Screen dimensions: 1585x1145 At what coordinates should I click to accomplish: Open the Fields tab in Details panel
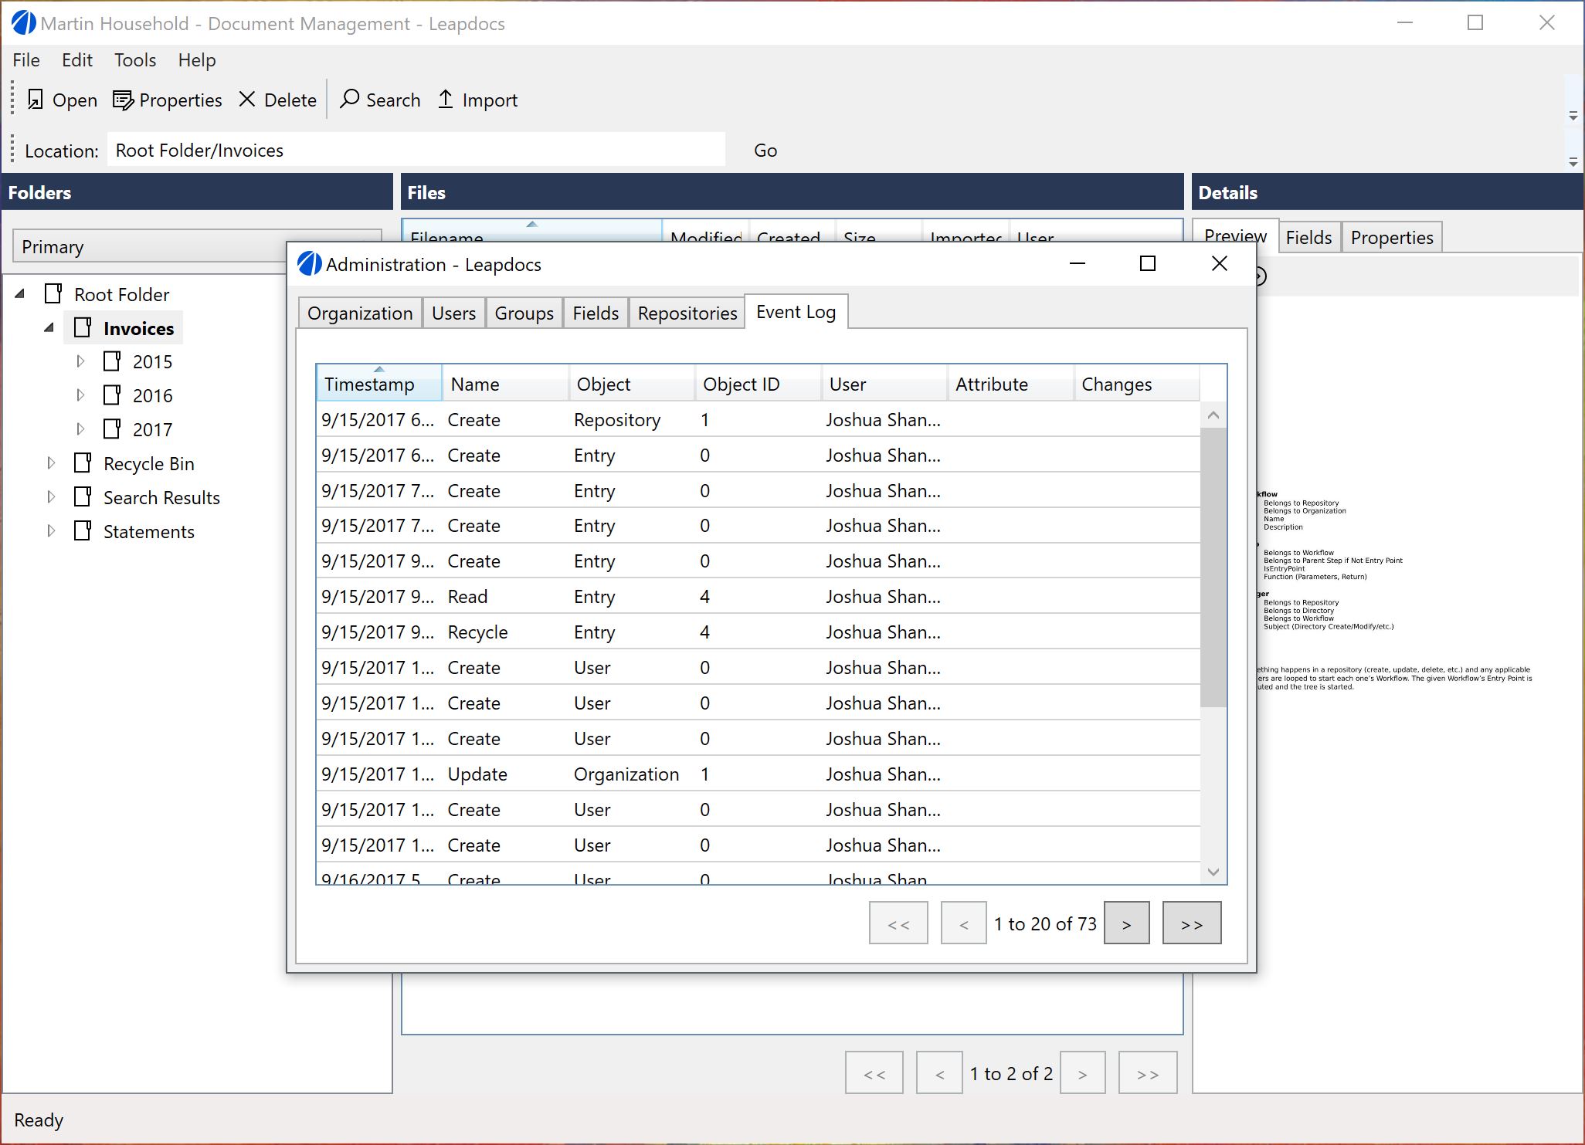(x=1308, y=237)
